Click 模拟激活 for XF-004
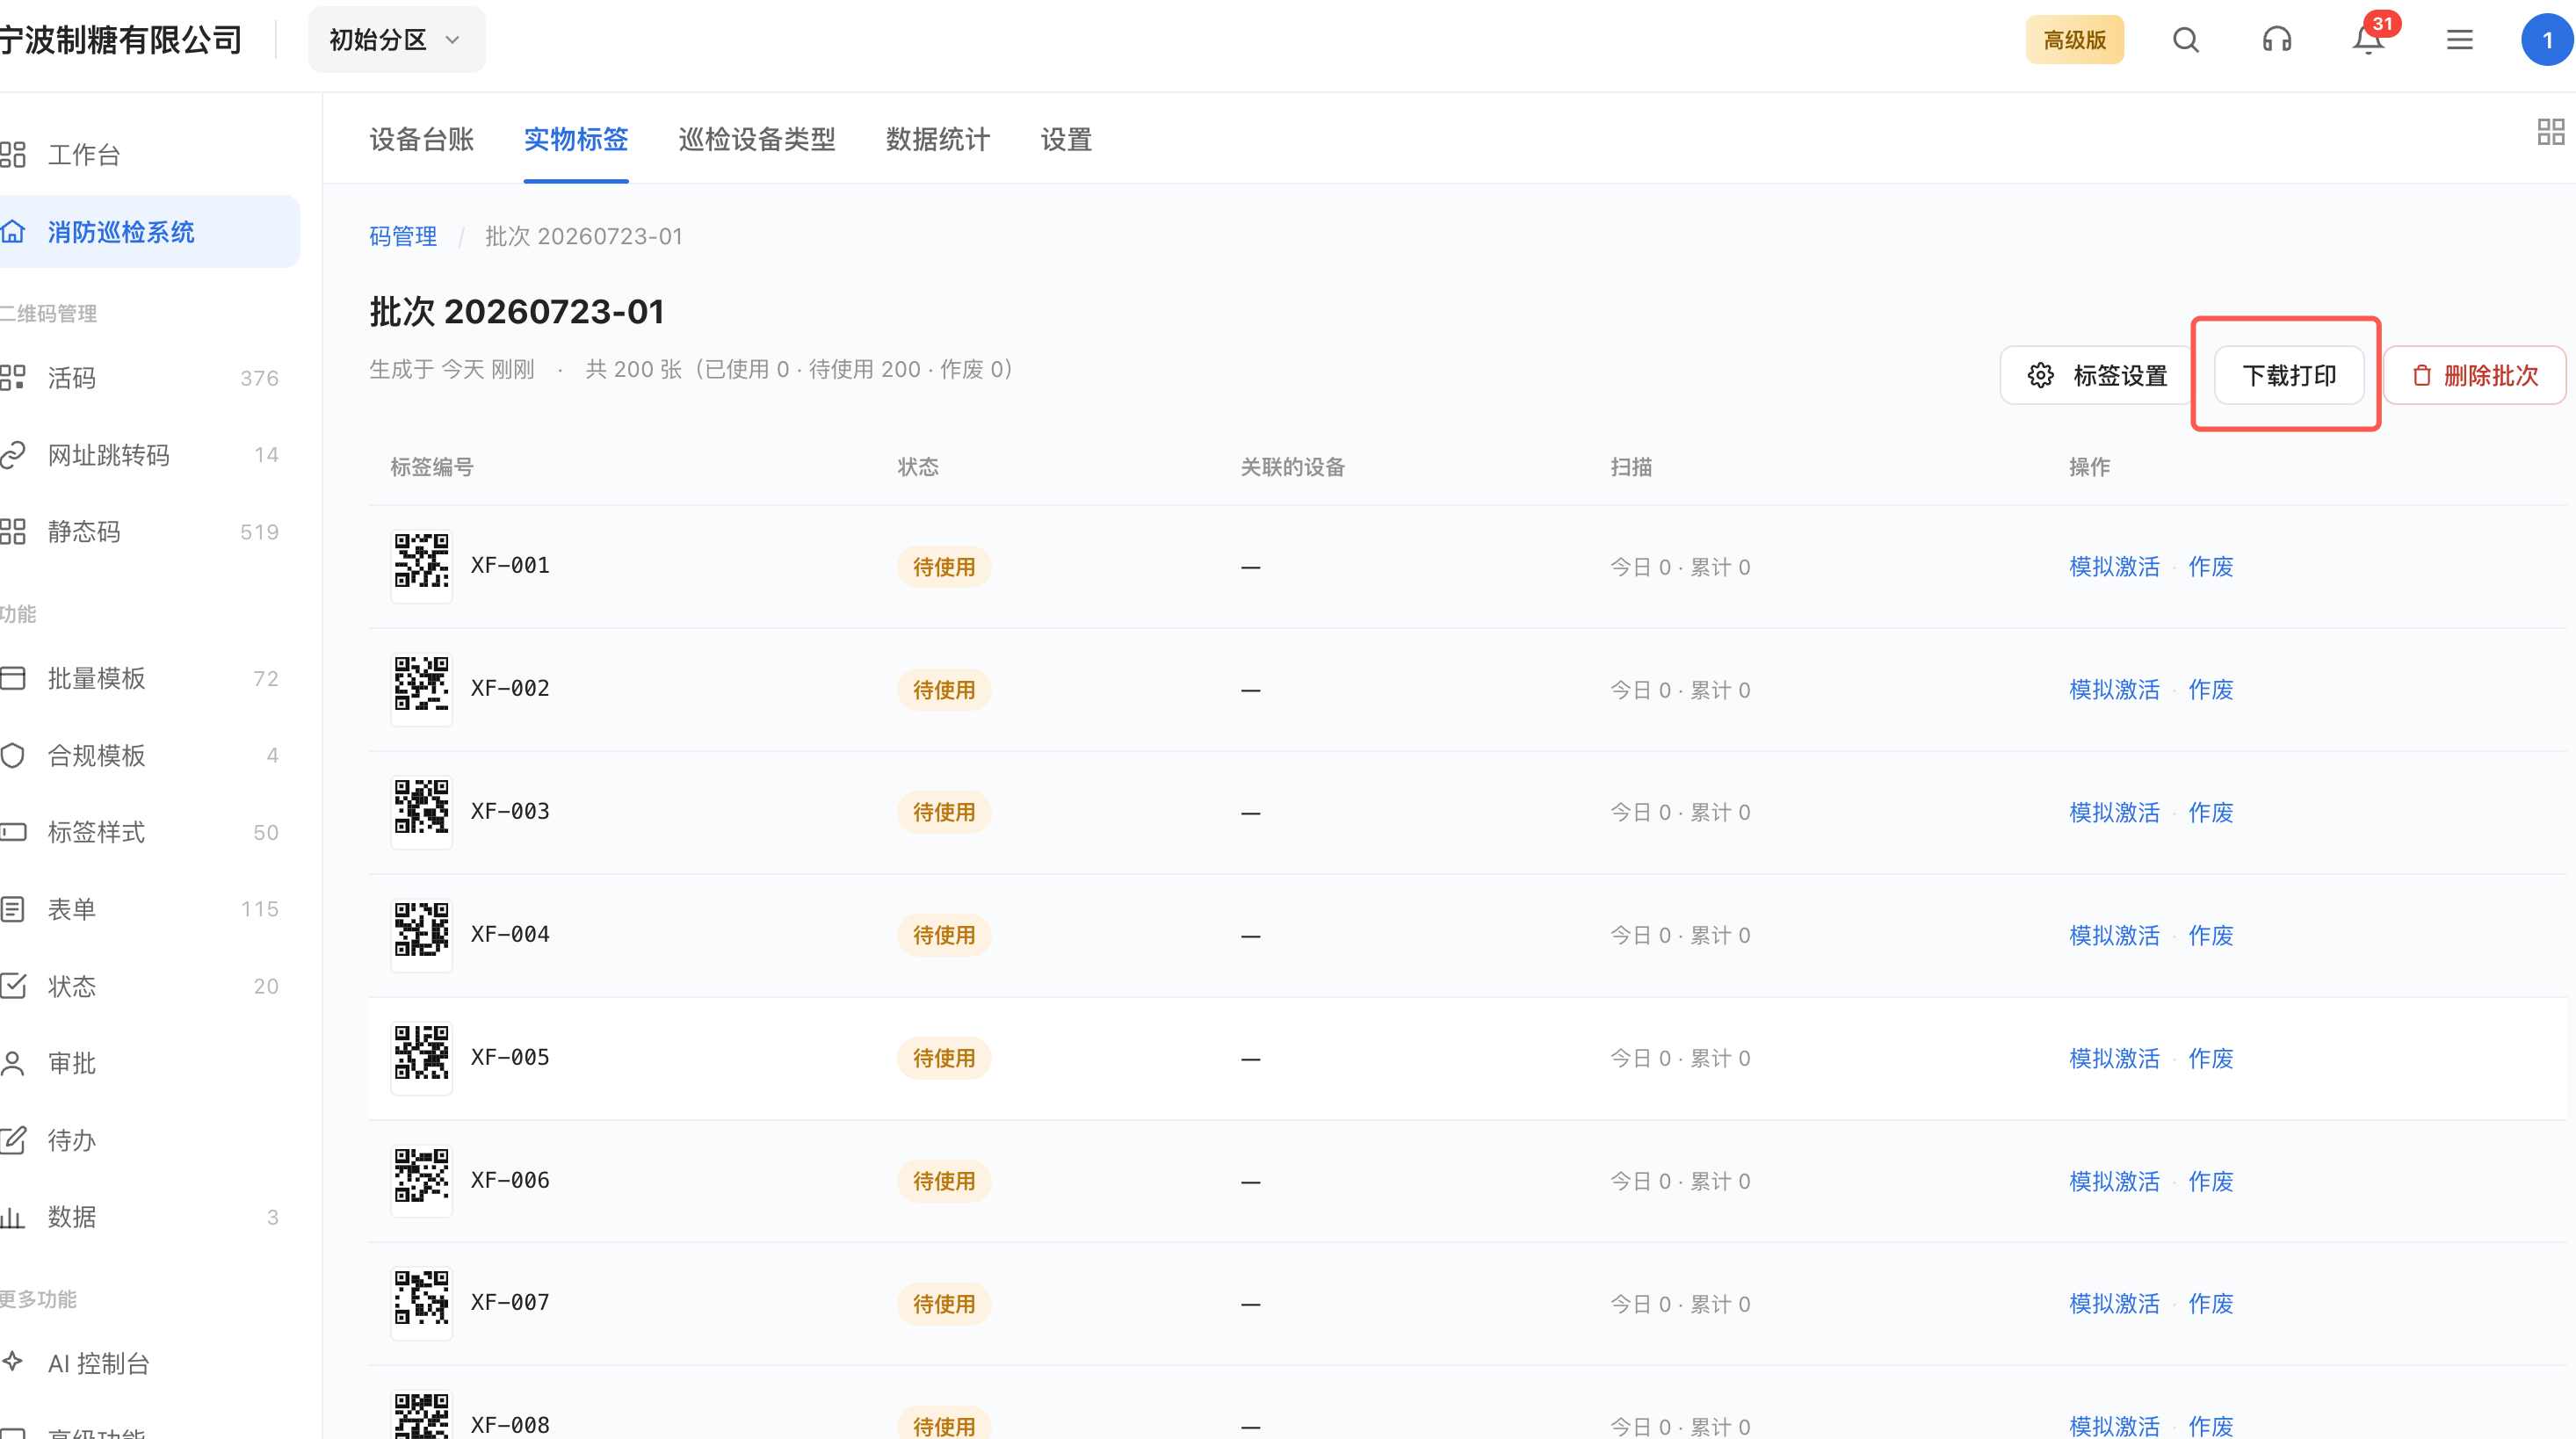 point(2114,936)
